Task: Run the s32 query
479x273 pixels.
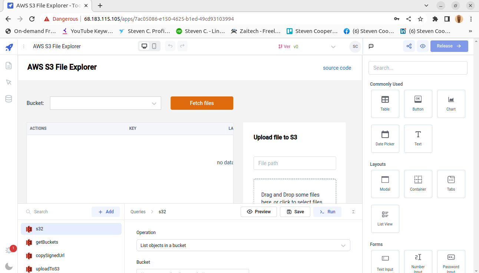Action: [327, 212]
